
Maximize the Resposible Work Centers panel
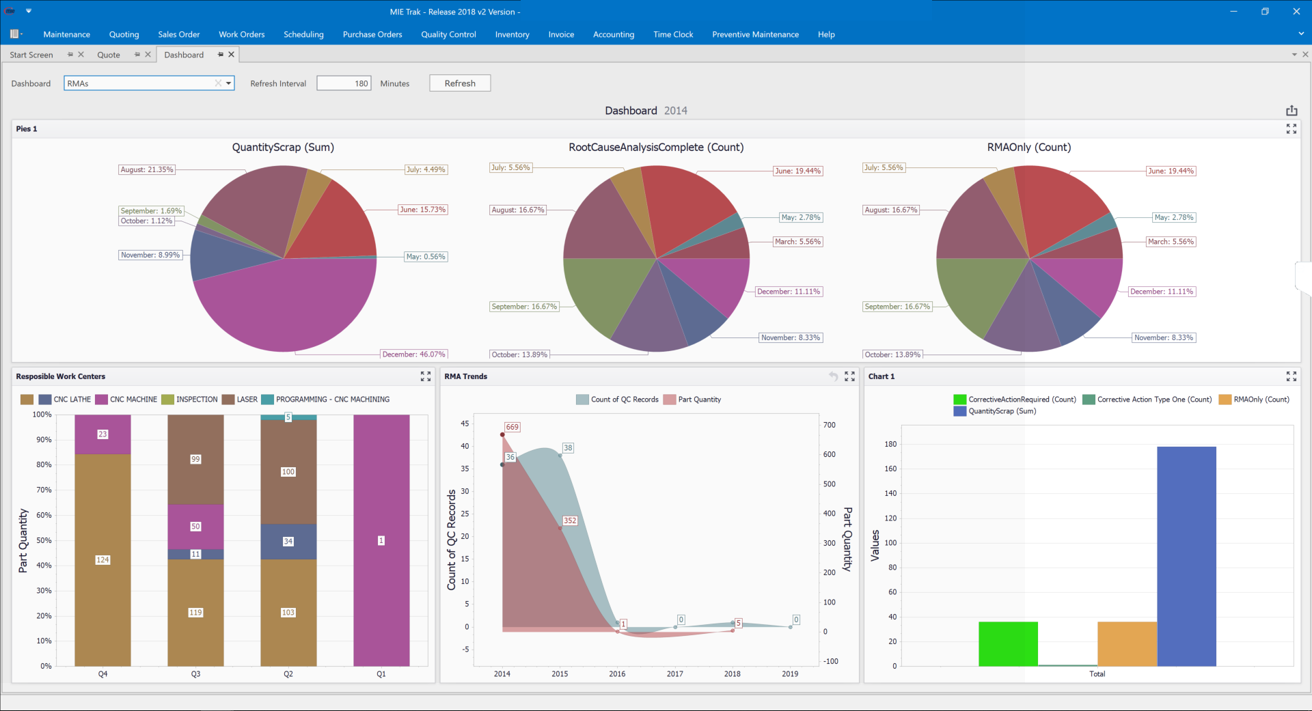coord(426,376)
